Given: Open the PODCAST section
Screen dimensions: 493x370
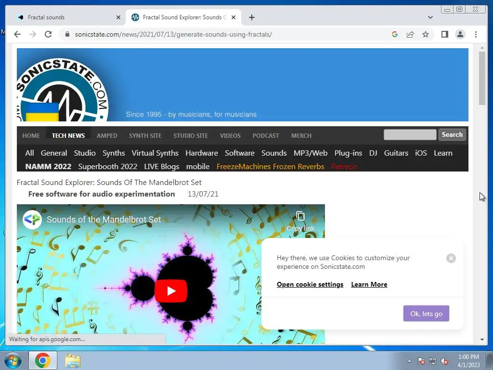Looking at the screenshot, I should (266, 135).
